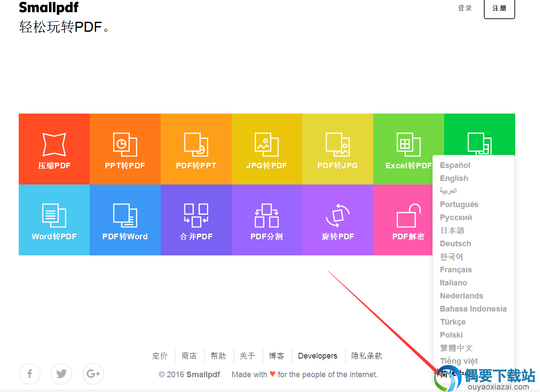Visit the Twitter page via footer icon
The image size is (540, 392).
61,374
